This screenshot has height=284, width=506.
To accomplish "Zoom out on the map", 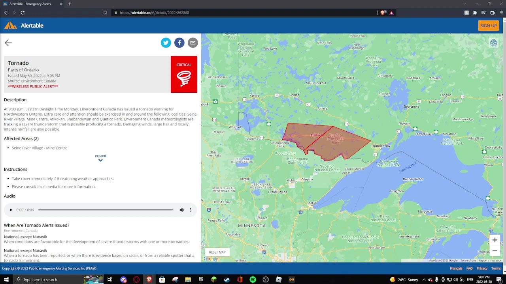I will click(495, 251).
